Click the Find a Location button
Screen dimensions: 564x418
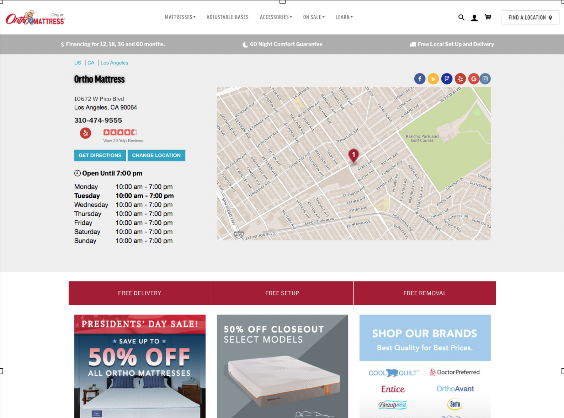coord(530,17)
